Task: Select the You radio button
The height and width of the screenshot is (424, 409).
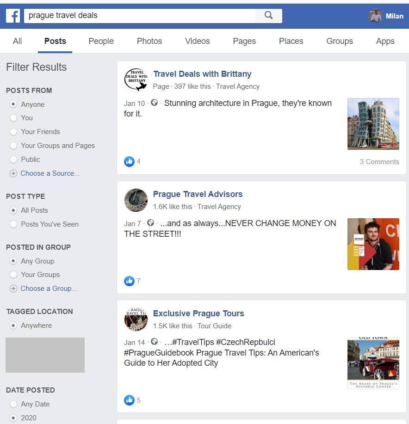Action: pos(13,118)
